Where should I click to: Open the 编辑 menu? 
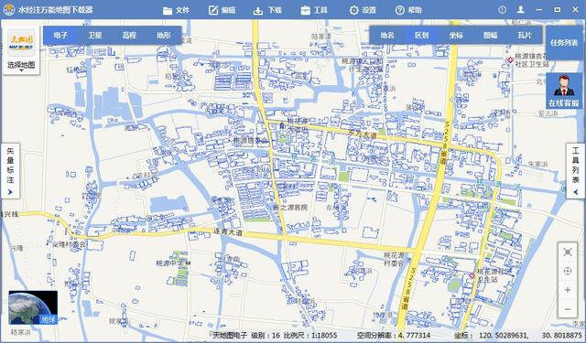coord(222,10)
